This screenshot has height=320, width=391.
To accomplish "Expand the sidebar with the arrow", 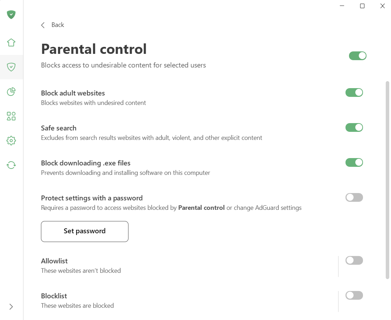I will tap(11, 307).
